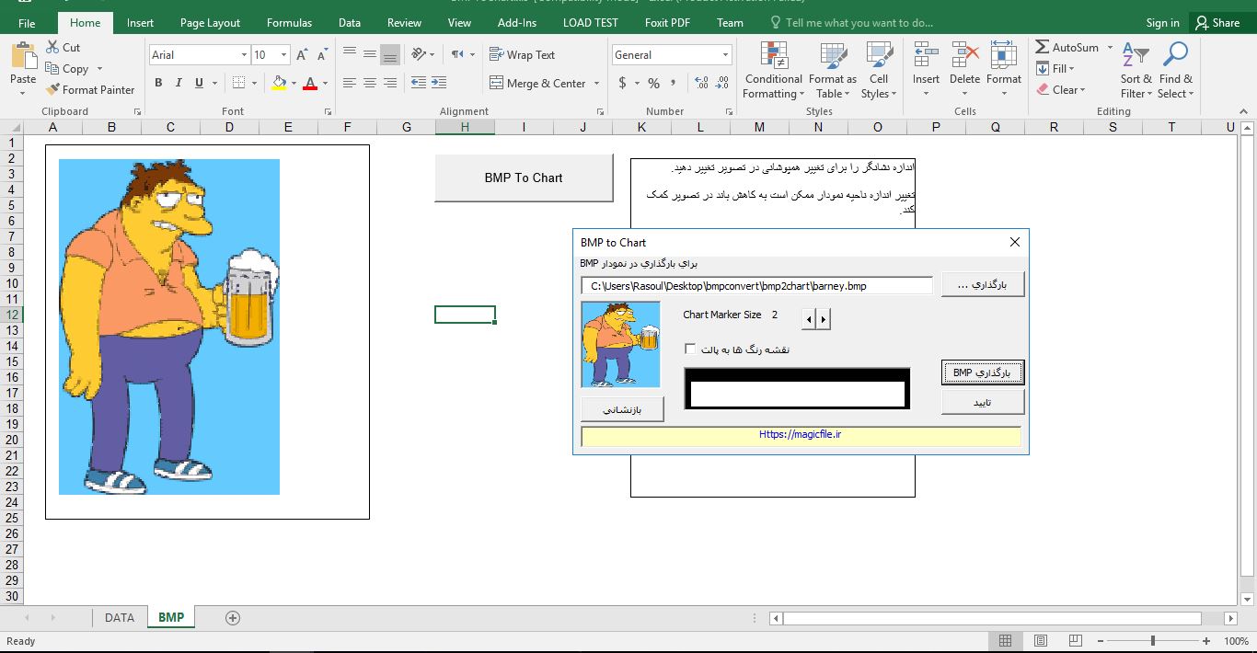Click the Paste clipboard icon

click(x=23, y=57)
